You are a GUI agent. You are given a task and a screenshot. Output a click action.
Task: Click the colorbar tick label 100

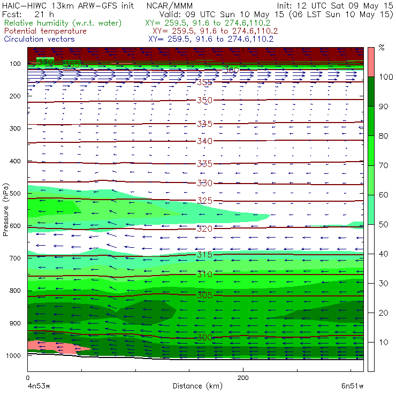(386, 77)
